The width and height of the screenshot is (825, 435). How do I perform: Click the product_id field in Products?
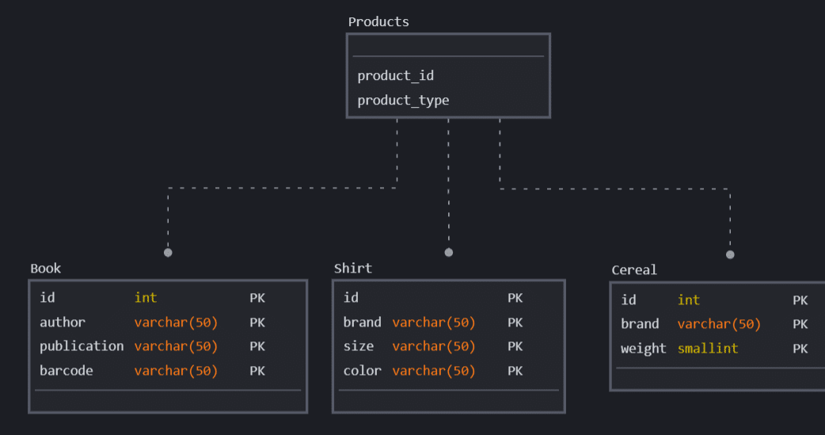[x=395, y=76]
